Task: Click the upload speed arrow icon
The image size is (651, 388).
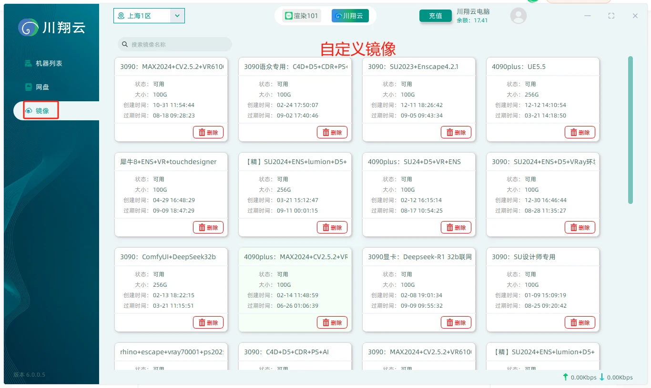Action: pyautogui.click(x=566, y=377)
